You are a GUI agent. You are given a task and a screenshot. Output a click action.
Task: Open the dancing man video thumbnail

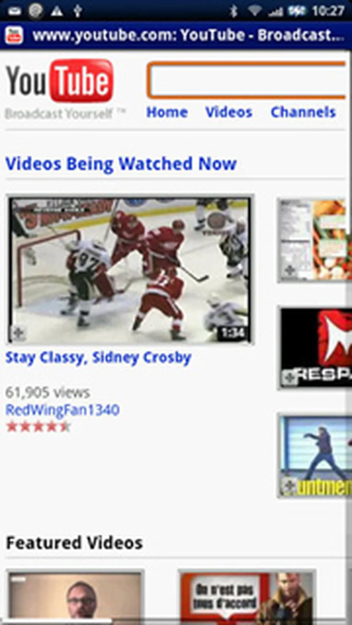pyautogui.click(x=314, y=456)
